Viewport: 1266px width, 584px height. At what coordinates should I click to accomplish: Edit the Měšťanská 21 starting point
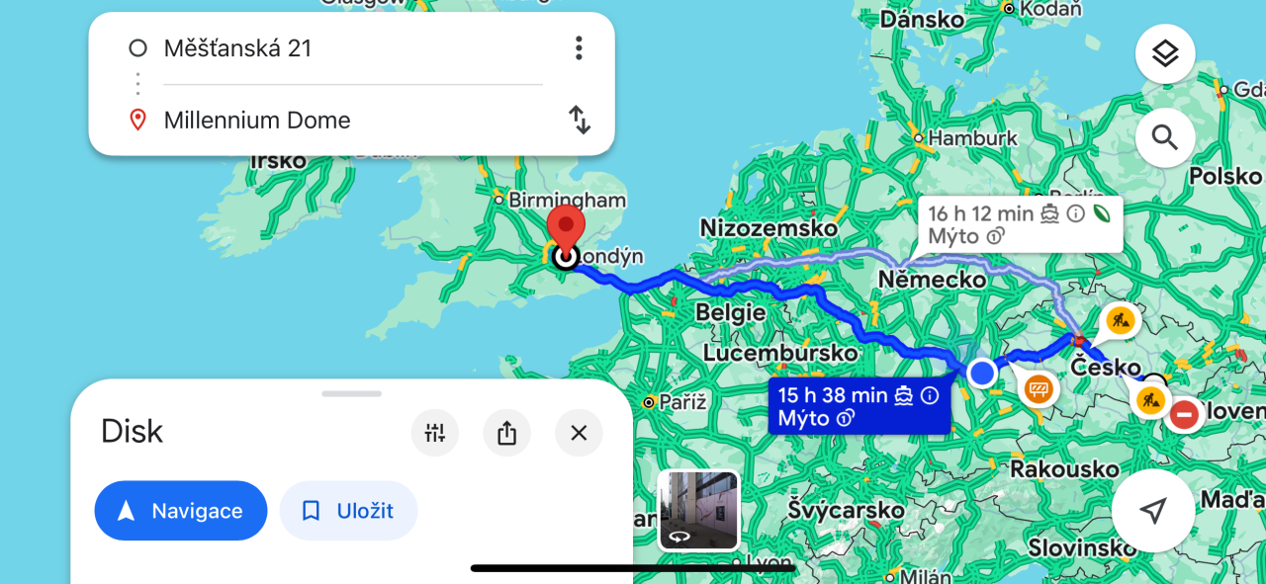[336, 48]
